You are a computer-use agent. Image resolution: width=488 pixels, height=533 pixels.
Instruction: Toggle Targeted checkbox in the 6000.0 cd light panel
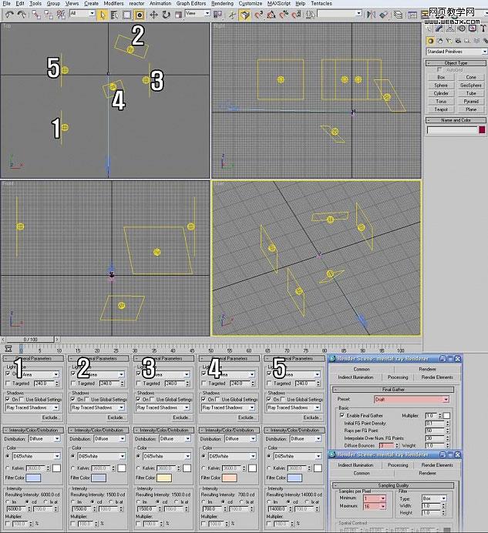tap(8, 384)
